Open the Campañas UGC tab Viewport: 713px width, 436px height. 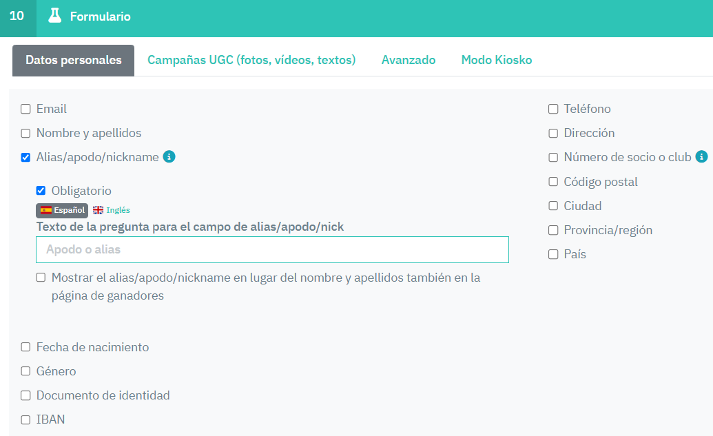click(251, 60)
